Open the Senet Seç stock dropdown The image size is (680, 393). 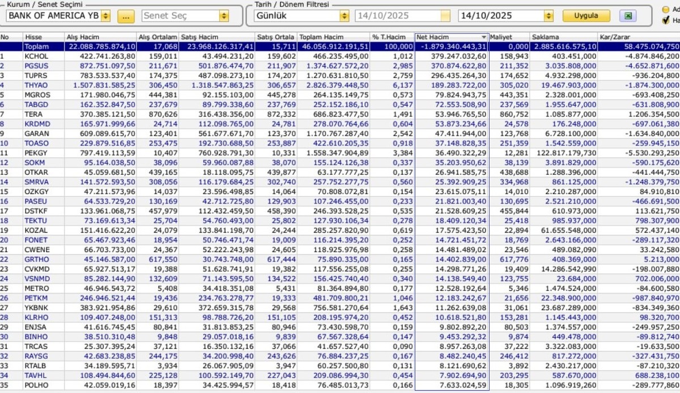click(x=224, y=16)
